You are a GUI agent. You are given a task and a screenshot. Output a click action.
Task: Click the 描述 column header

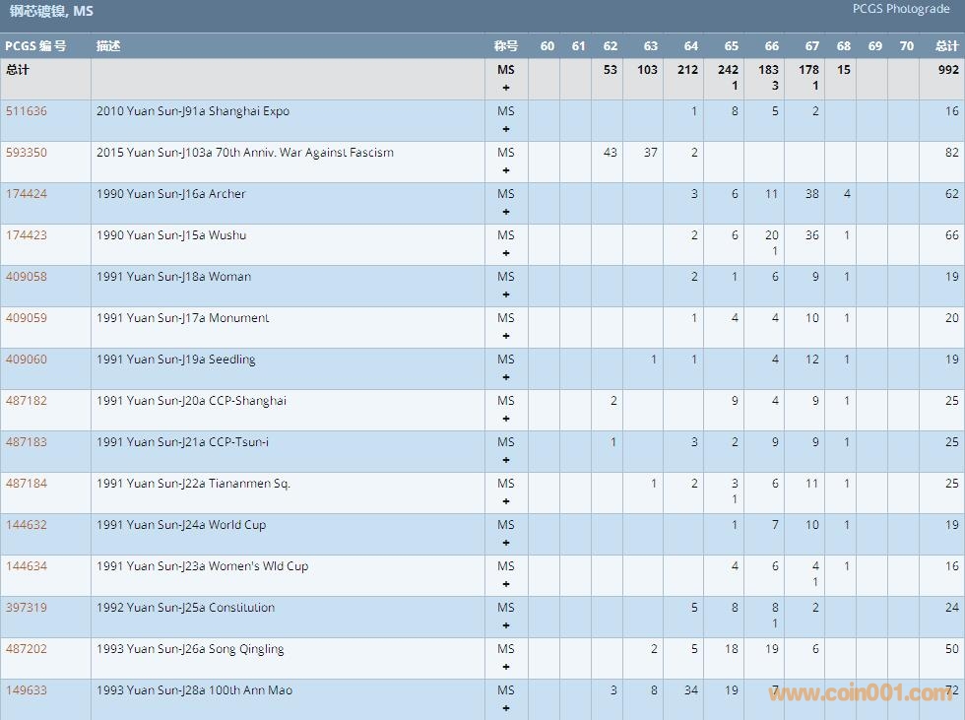pyautogui.click(x=108, y=46)
